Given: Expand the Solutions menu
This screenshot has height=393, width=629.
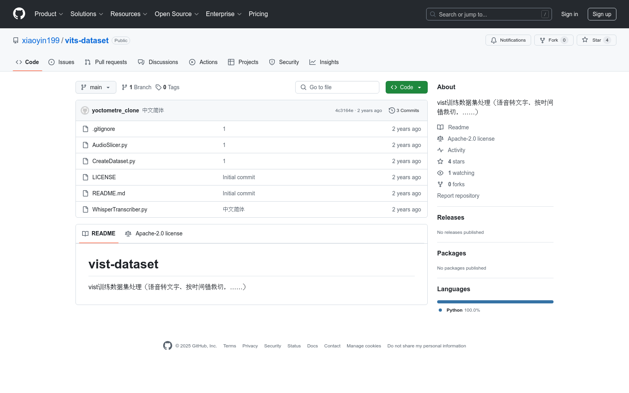Looking at the screenshot, I should pos(87,14).
